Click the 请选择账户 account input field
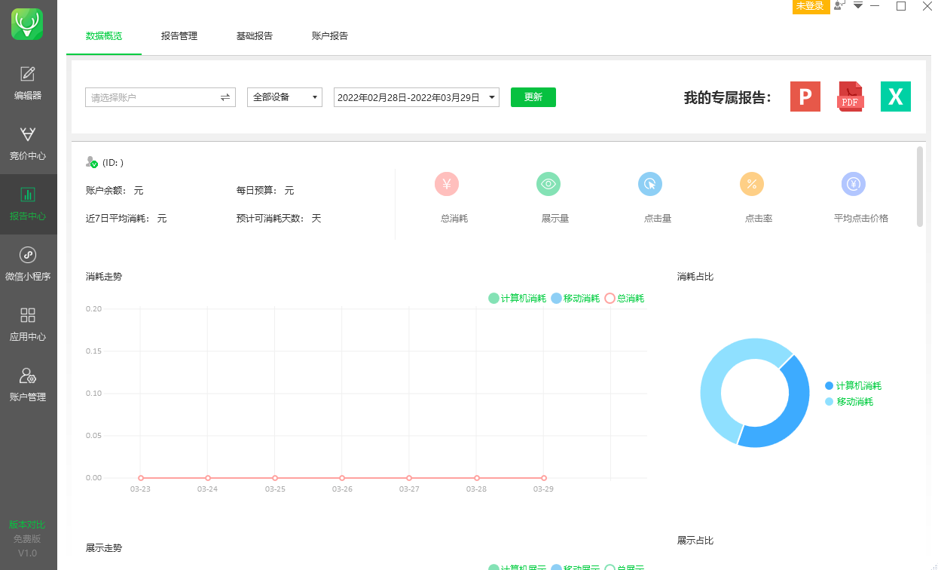The image size is (938, 570). pos(151,97)
